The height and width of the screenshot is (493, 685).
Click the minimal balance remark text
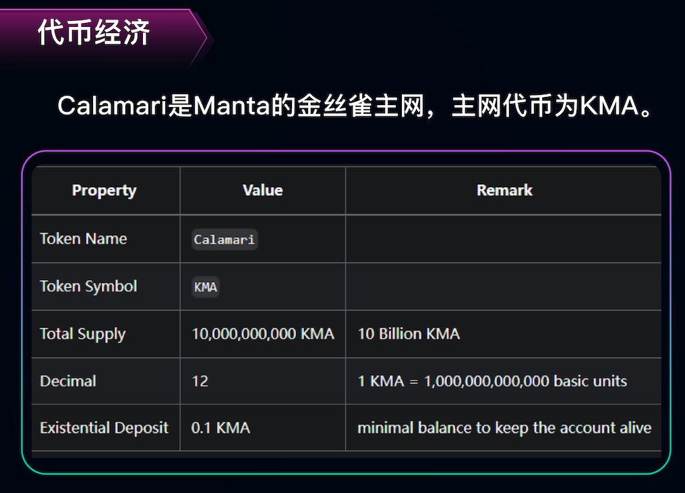(504, 428)
